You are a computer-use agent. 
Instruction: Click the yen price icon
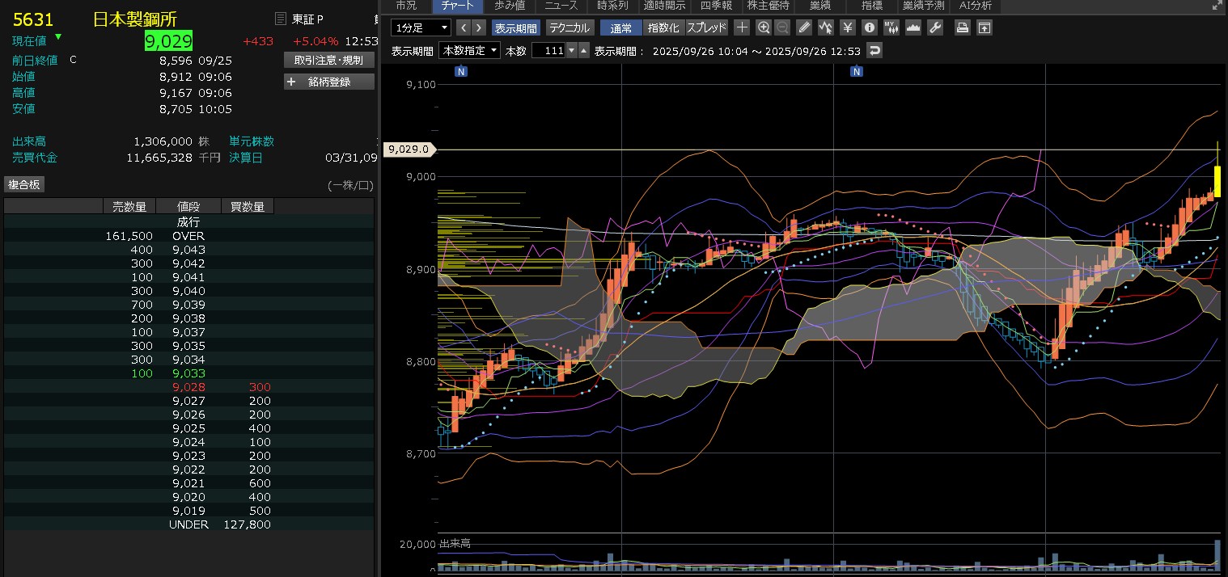point(848,27)
